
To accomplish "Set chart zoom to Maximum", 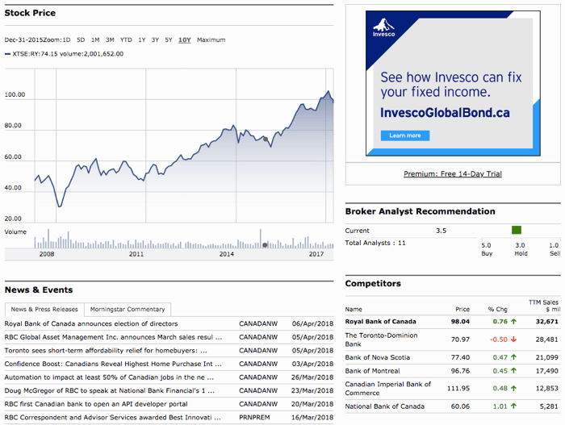I will [211, 40].
